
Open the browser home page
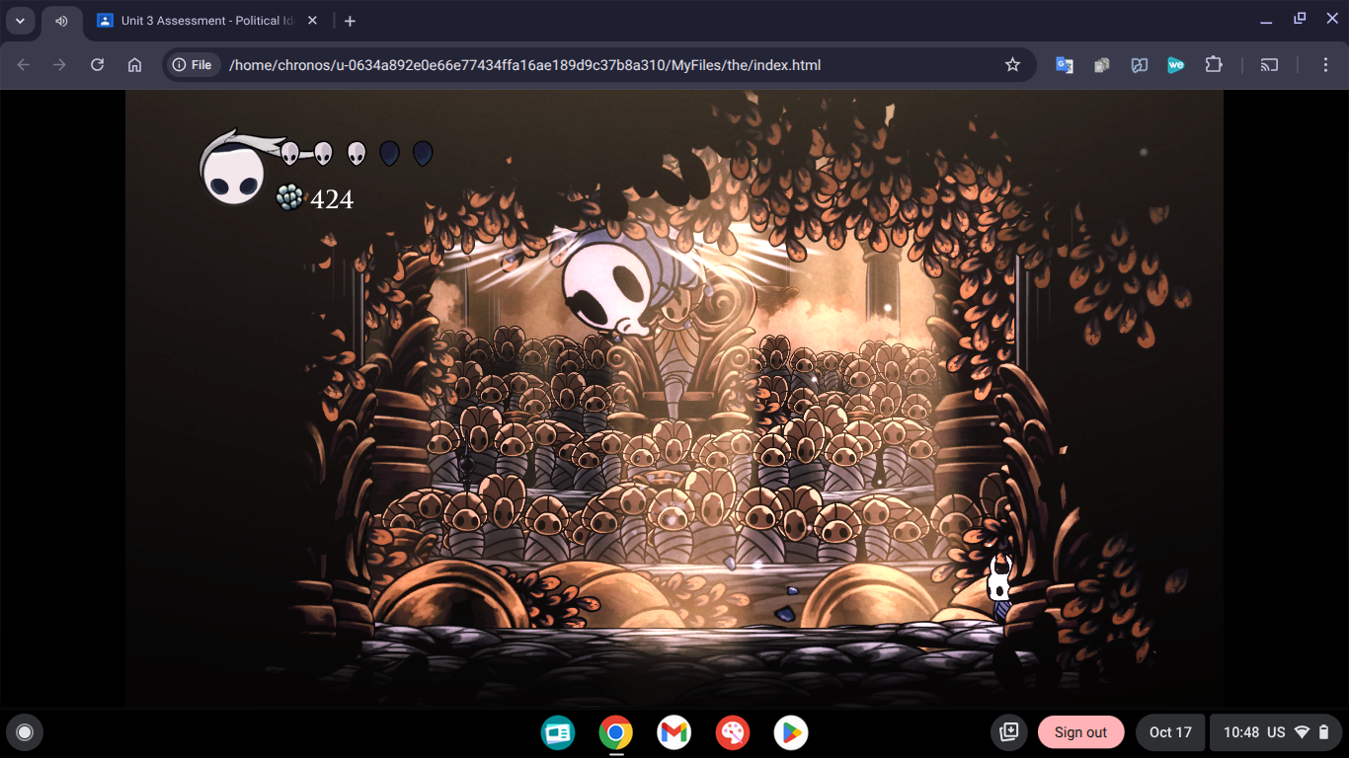pos(134,65)
